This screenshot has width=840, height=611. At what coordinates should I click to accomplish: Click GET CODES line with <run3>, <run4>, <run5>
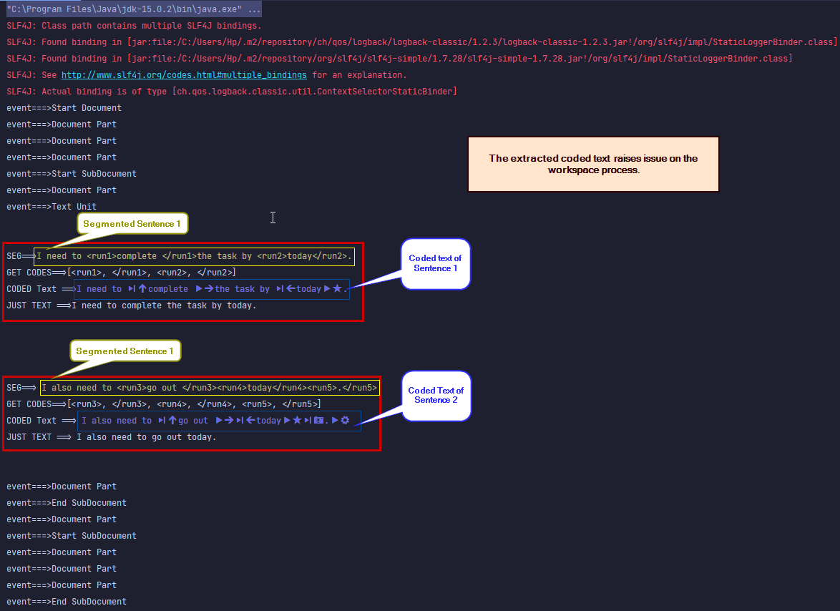tap(164, 404)
